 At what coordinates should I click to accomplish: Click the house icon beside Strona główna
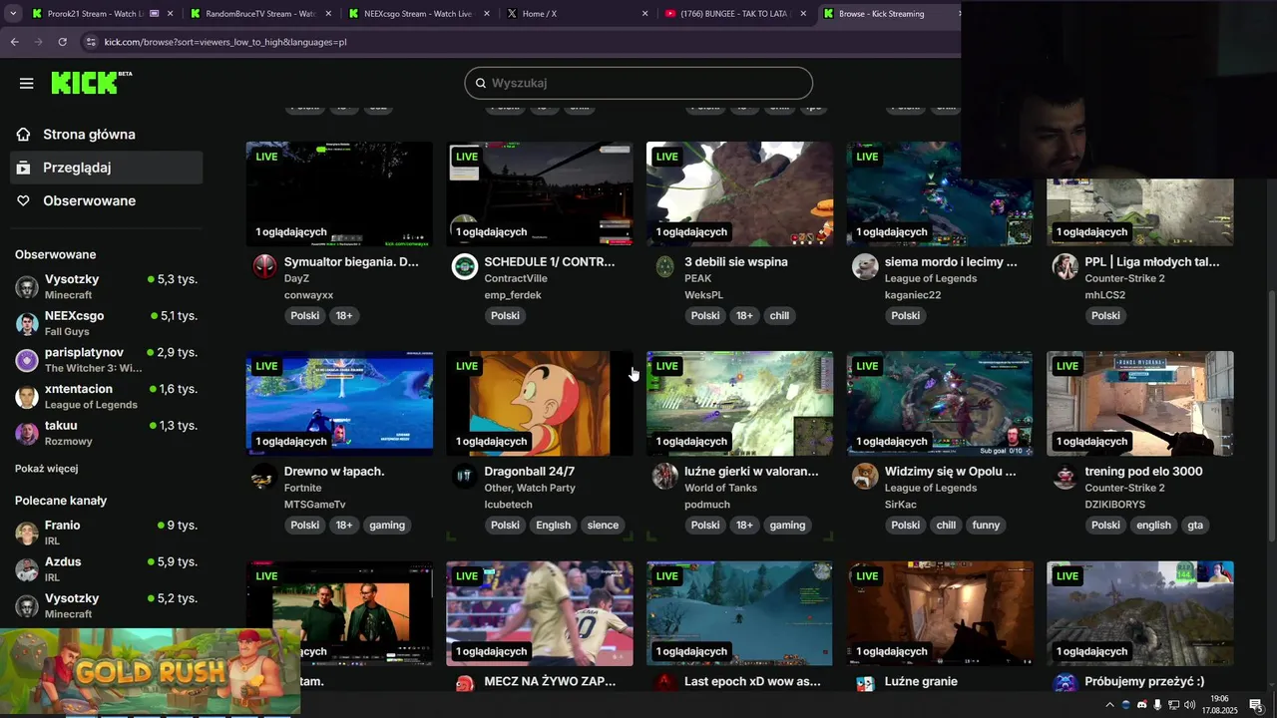pyautogui.click(x=24, y=135)
